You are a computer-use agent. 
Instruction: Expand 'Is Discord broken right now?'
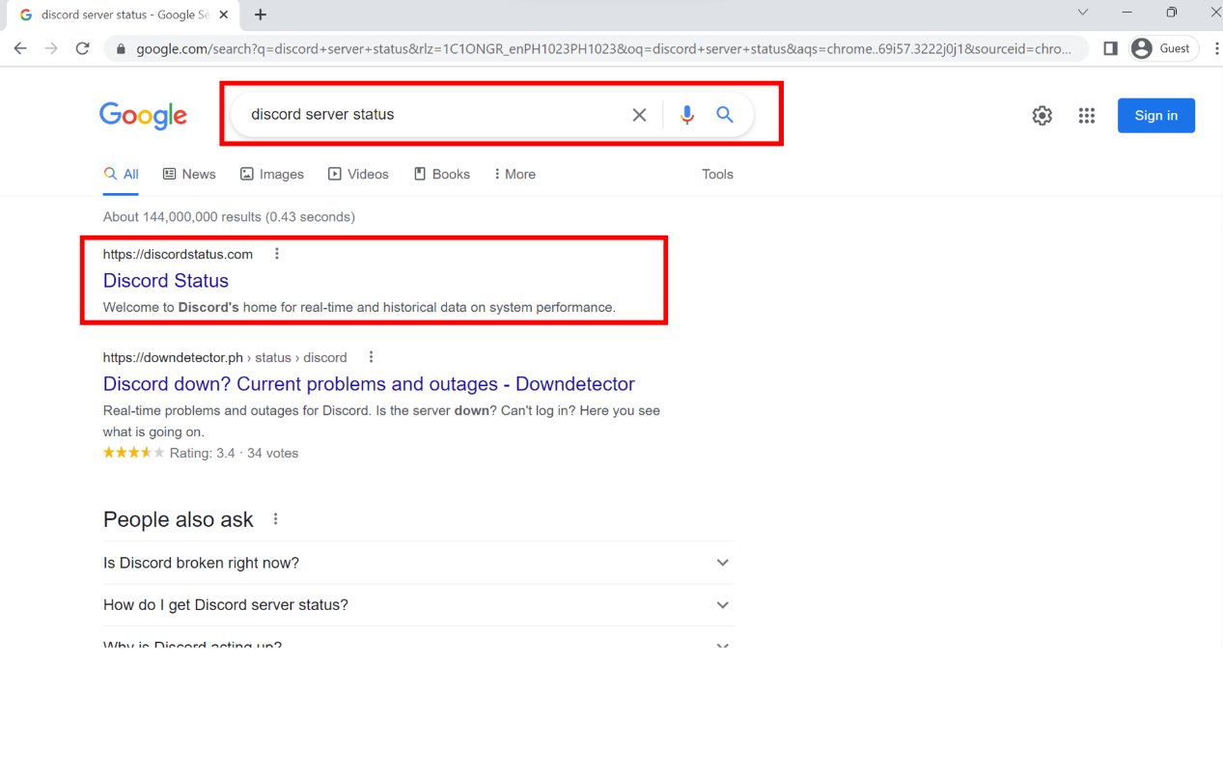[418, 563]
